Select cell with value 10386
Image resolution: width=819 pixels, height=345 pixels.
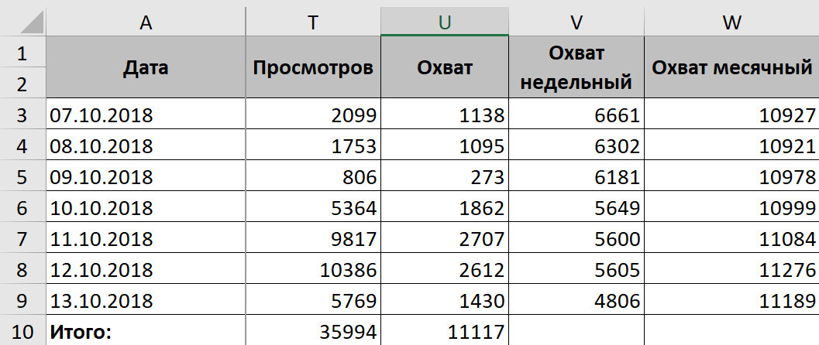tap(313, 269)
